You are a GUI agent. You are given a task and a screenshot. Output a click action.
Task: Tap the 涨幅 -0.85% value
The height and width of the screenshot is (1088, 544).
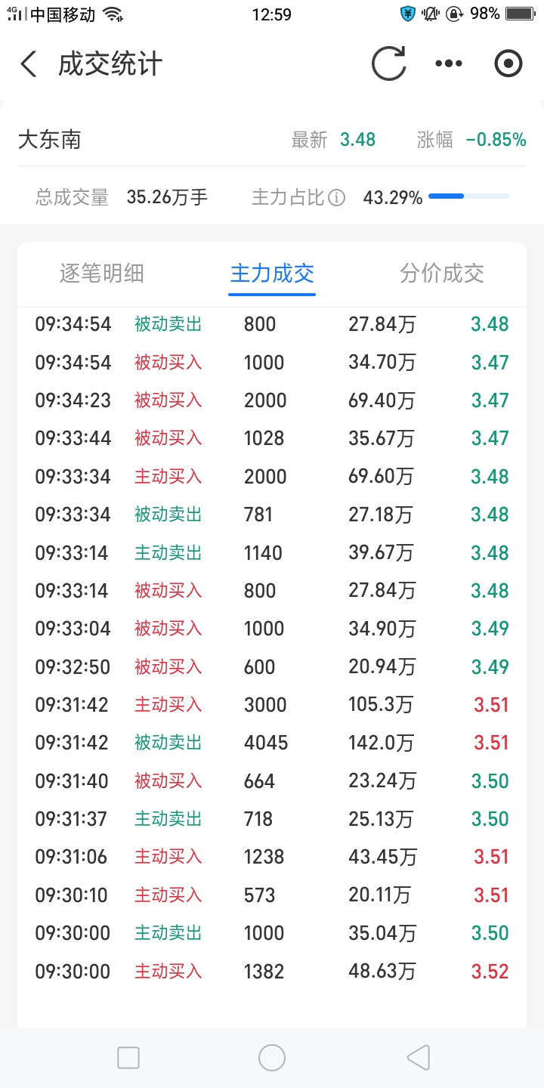pyautogui.click(x=496, y=140)
